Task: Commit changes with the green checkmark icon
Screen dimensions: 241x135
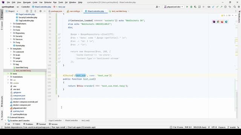Action: pos(217,7)
